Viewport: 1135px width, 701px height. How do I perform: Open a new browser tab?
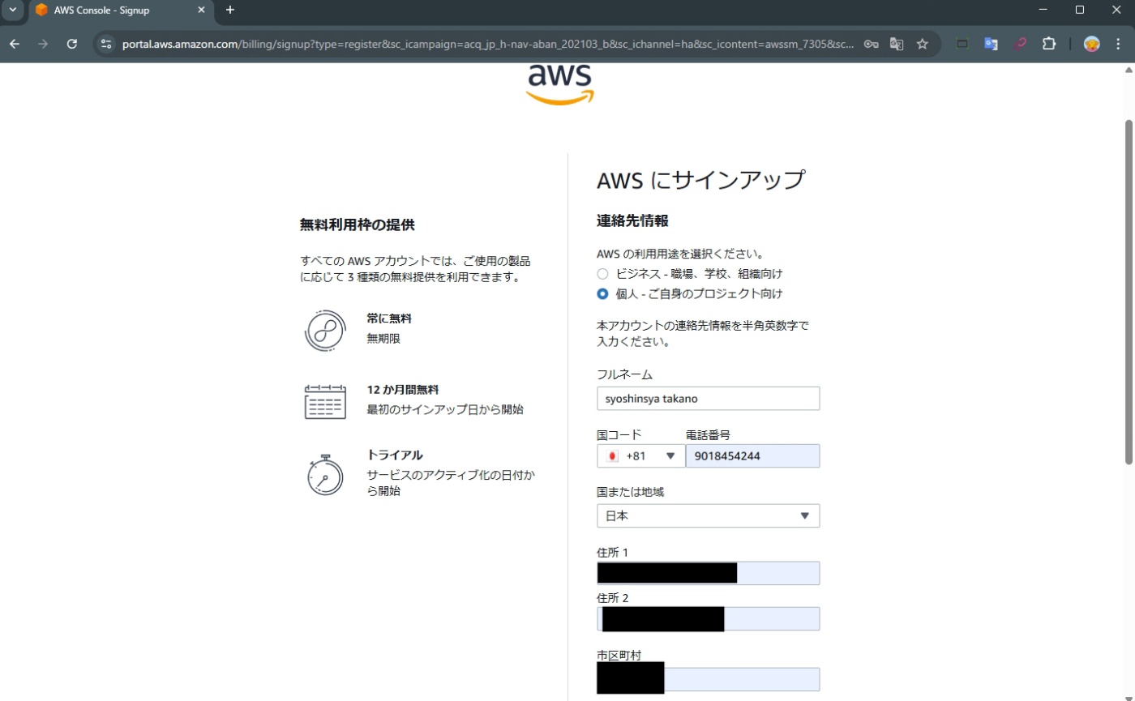[230, 10]
